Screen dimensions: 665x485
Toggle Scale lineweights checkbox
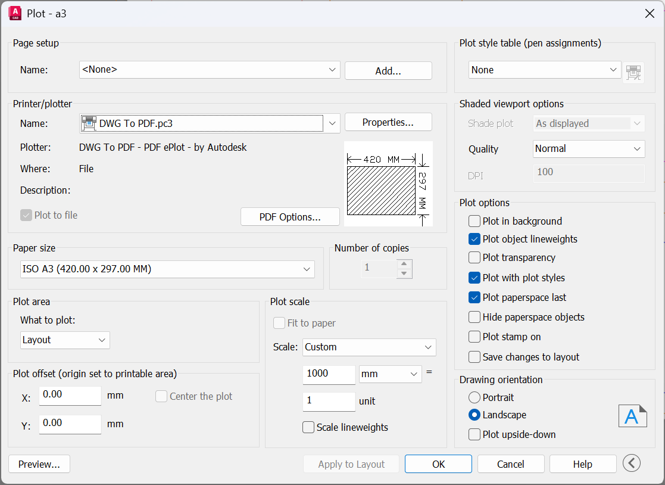pos(308,427)
